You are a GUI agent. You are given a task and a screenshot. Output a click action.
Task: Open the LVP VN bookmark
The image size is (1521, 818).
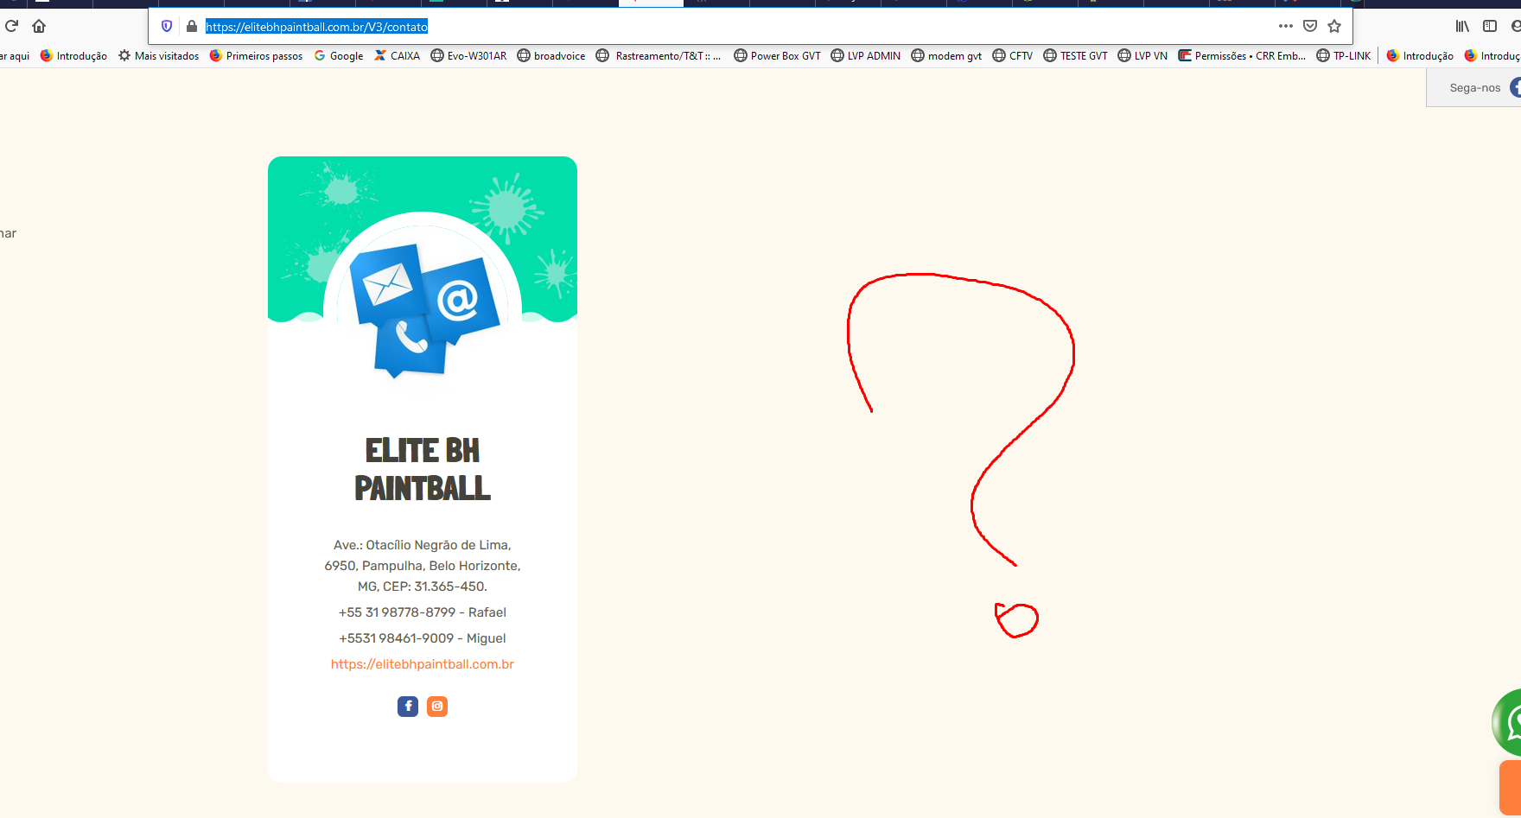1142,55
